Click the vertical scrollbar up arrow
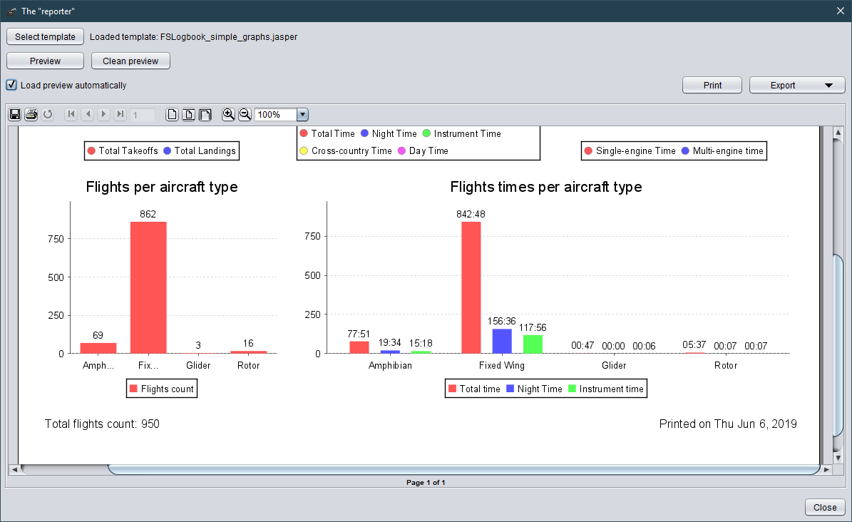The height and width of the screenshot is (522, 852). 838,132
